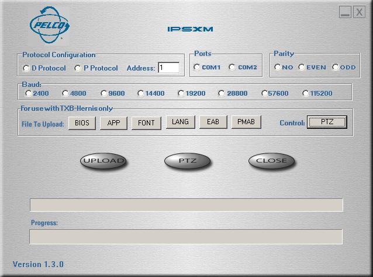373x277 pixels.
Task: Click the Progress bar
Action: (186, 237)
